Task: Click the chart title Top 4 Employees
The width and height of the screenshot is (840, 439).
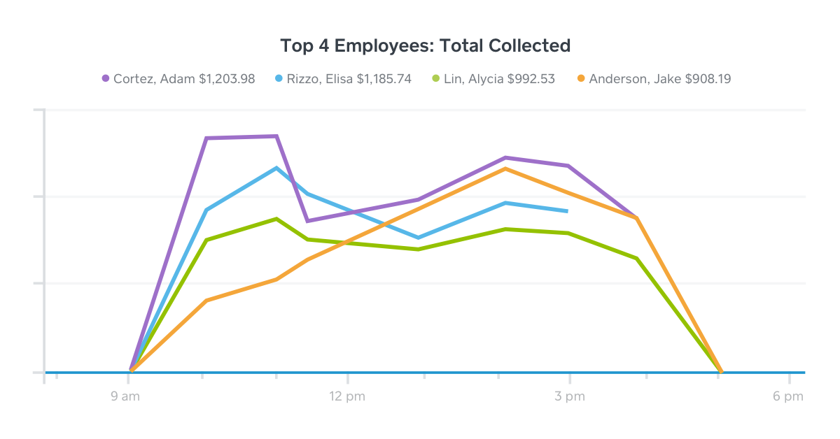Action: click(x=426, y=45)
